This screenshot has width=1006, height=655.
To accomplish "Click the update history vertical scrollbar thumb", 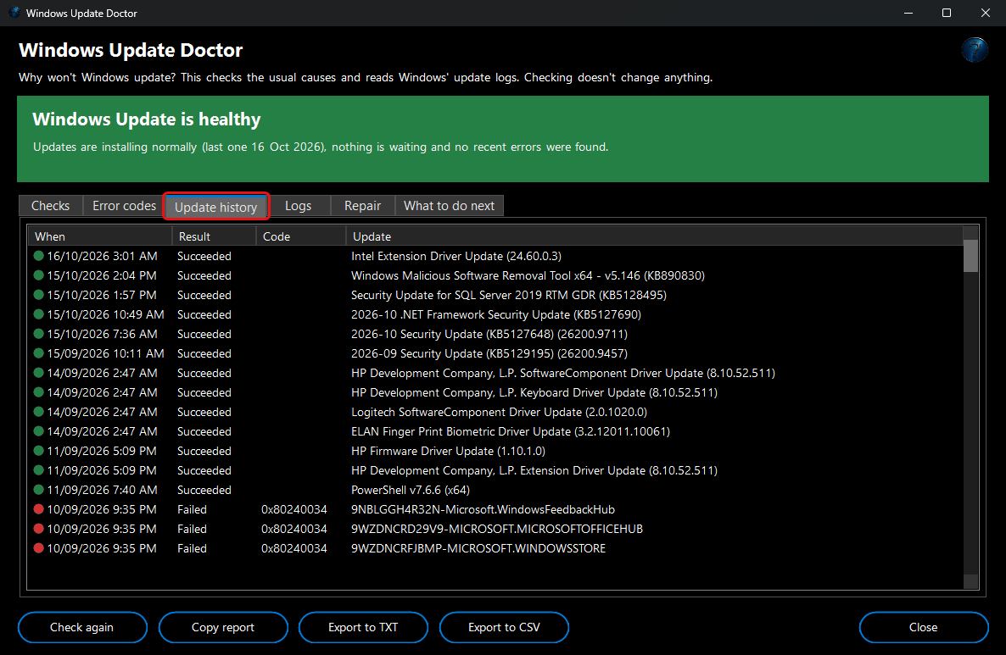I will click(x=970, y=256).
